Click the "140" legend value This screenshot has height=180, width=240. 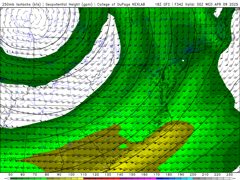(x=120, y=175)
